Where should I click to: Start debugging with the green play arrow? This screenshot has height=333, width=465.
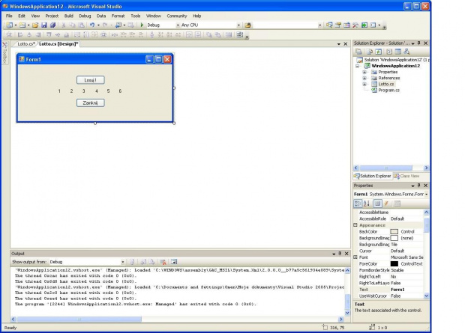[142, 25]
